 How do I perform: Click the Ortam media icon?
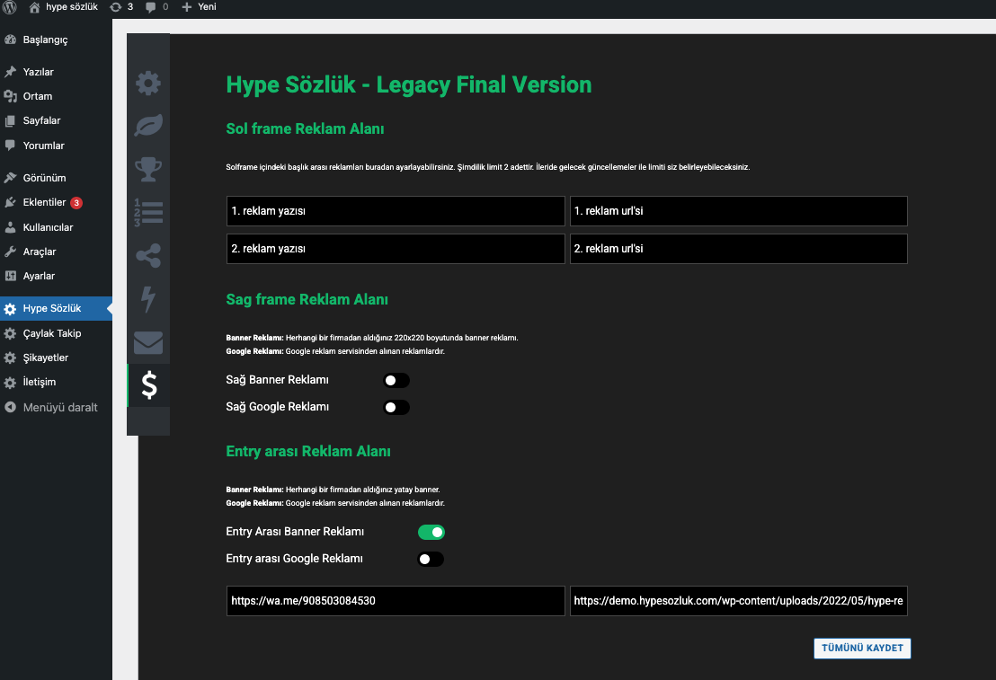10,96
